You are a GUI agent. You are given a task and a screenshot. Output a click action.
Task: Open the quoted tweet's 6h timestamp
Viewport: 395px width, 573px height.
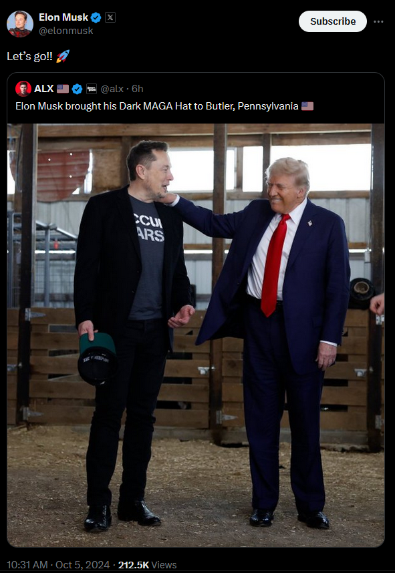click(x=138, y=89)
